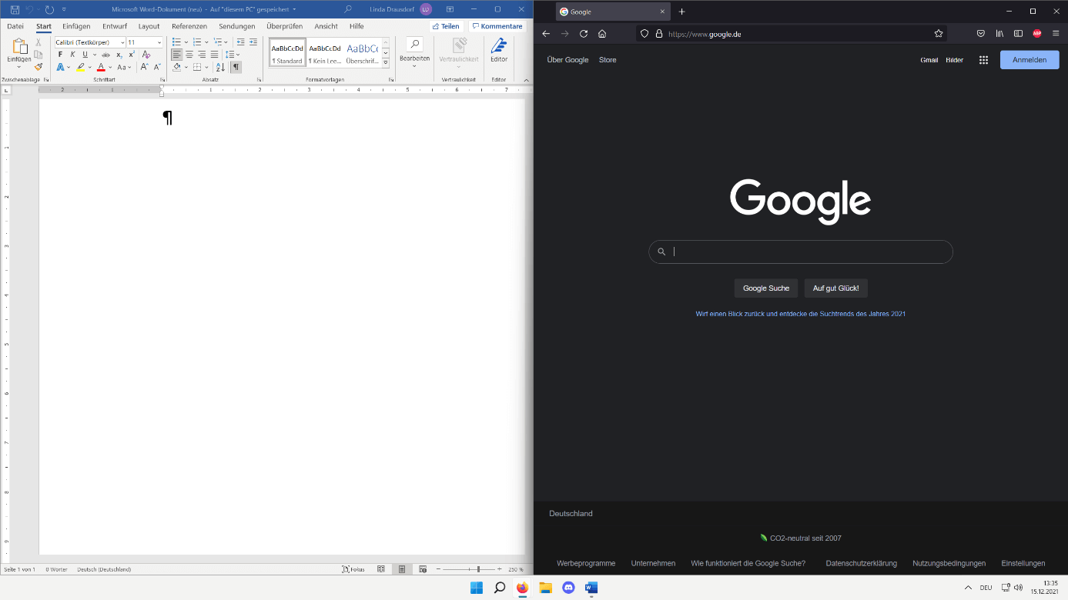This screenshot has width=1068, height=600.
Task: Click the Google Suche button
Action: (x=766, y=288)
